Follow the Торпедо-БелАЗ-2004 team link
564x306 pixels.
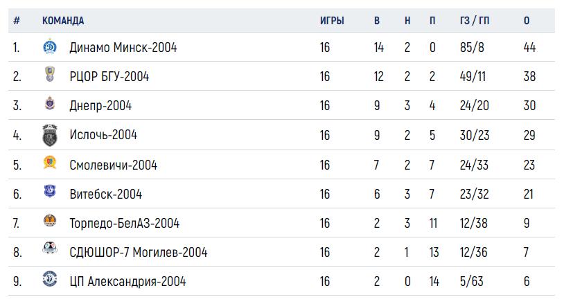[x=125, y=224]
